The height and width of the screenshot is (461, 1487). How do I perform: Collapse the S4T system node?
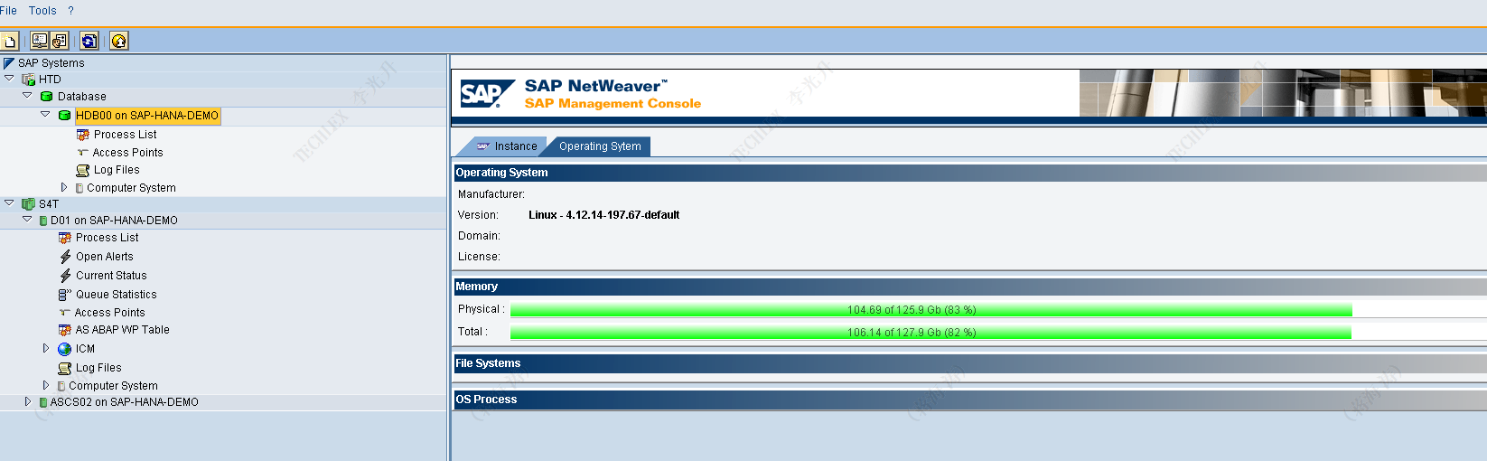[9, 203]
